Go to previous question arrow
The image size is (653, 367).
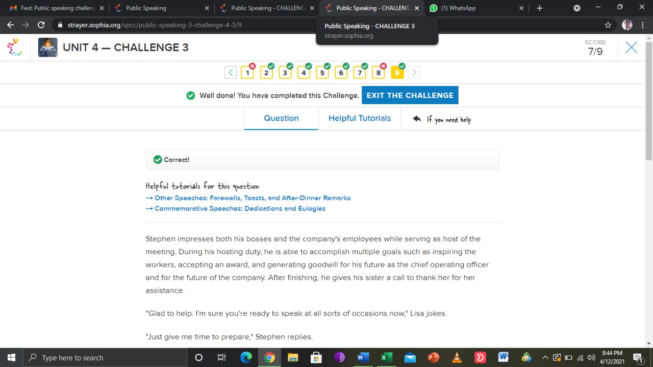point(231,72)
